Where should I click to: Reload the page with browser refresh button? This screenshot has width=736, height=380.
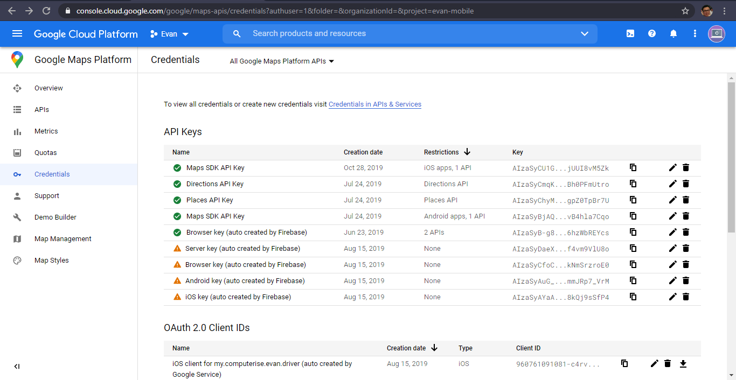46,11
